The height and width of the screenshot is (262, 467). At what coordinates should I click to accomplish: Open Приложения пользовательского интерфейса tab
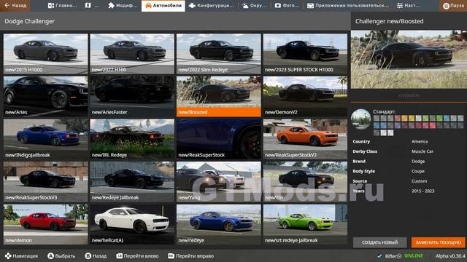(347, 6)
